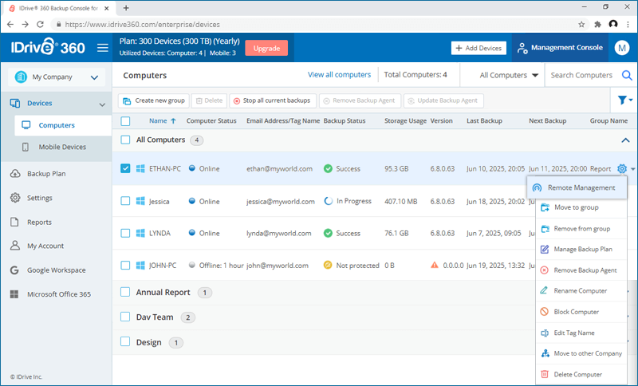Click Stop all current backups

[x=273, y=100]
